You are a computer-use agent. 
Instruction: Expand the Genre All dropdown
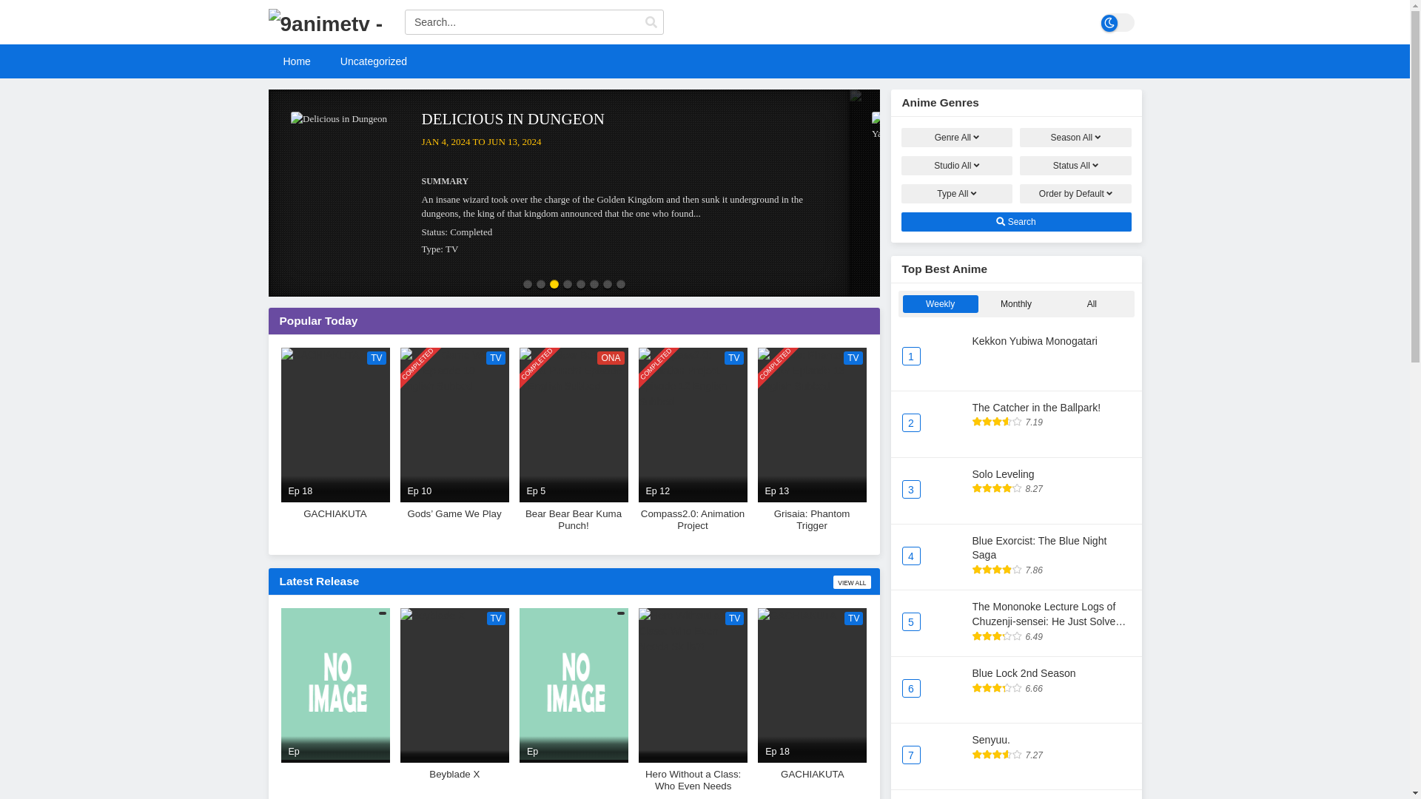956,138
